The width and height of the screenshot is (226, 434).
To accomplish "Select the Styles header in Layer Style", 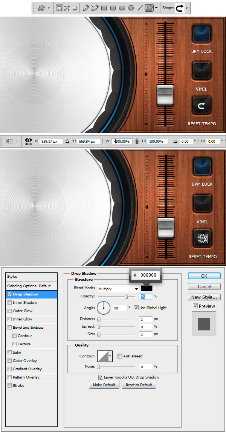I will [32, 277].
